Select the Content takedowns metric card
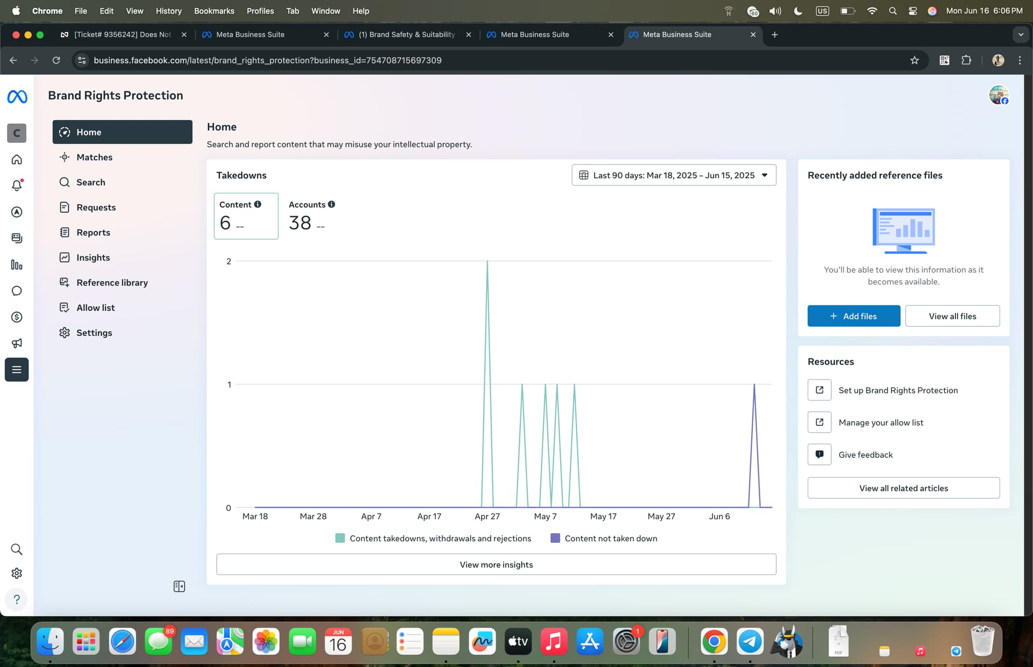1033x667 pixels. click(x=246, y=216)
